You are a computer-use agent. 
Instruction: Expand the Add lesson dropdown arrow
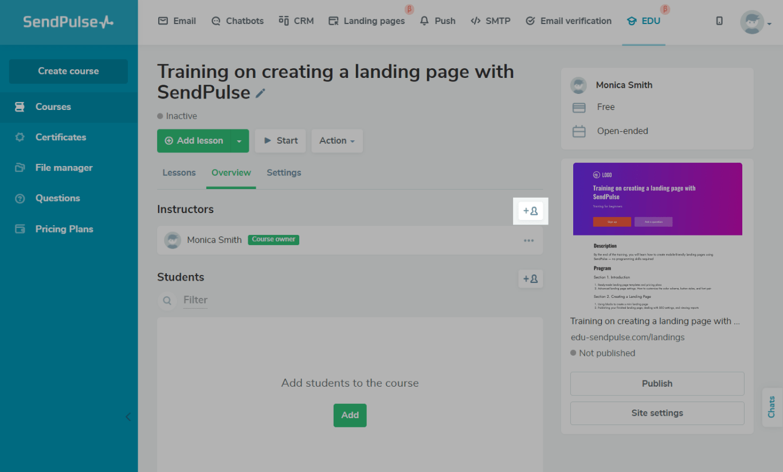click(x=240, y=141)
